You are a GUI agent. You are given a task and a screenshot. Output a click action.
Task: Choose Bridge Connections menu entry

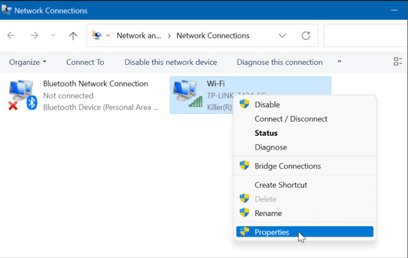tap(288, 166)
